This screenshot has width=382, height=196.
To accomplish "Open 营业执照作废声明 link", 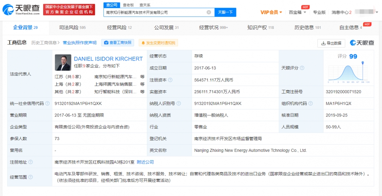I will (80, 43).
